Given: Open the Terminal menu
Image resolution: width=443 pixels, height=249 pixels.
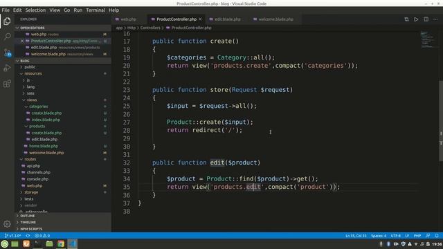Looking at the screenshot, I should click(x=96, y=10).
